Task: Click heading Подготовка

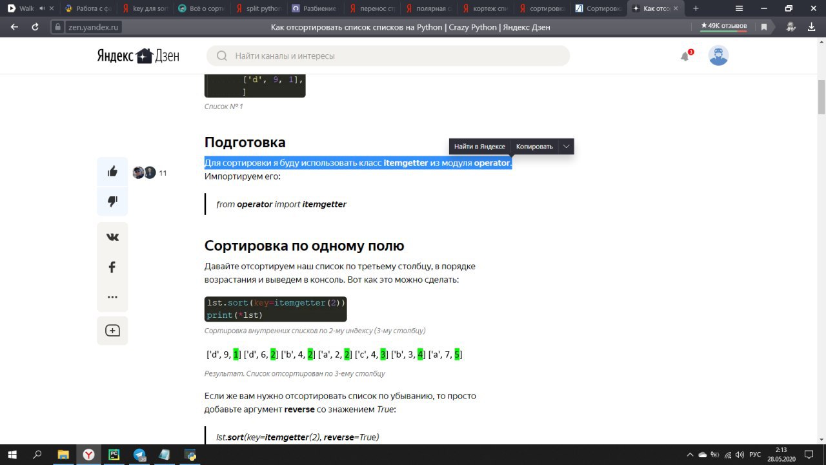Action: pyautogui.click(x=245, y=142)
